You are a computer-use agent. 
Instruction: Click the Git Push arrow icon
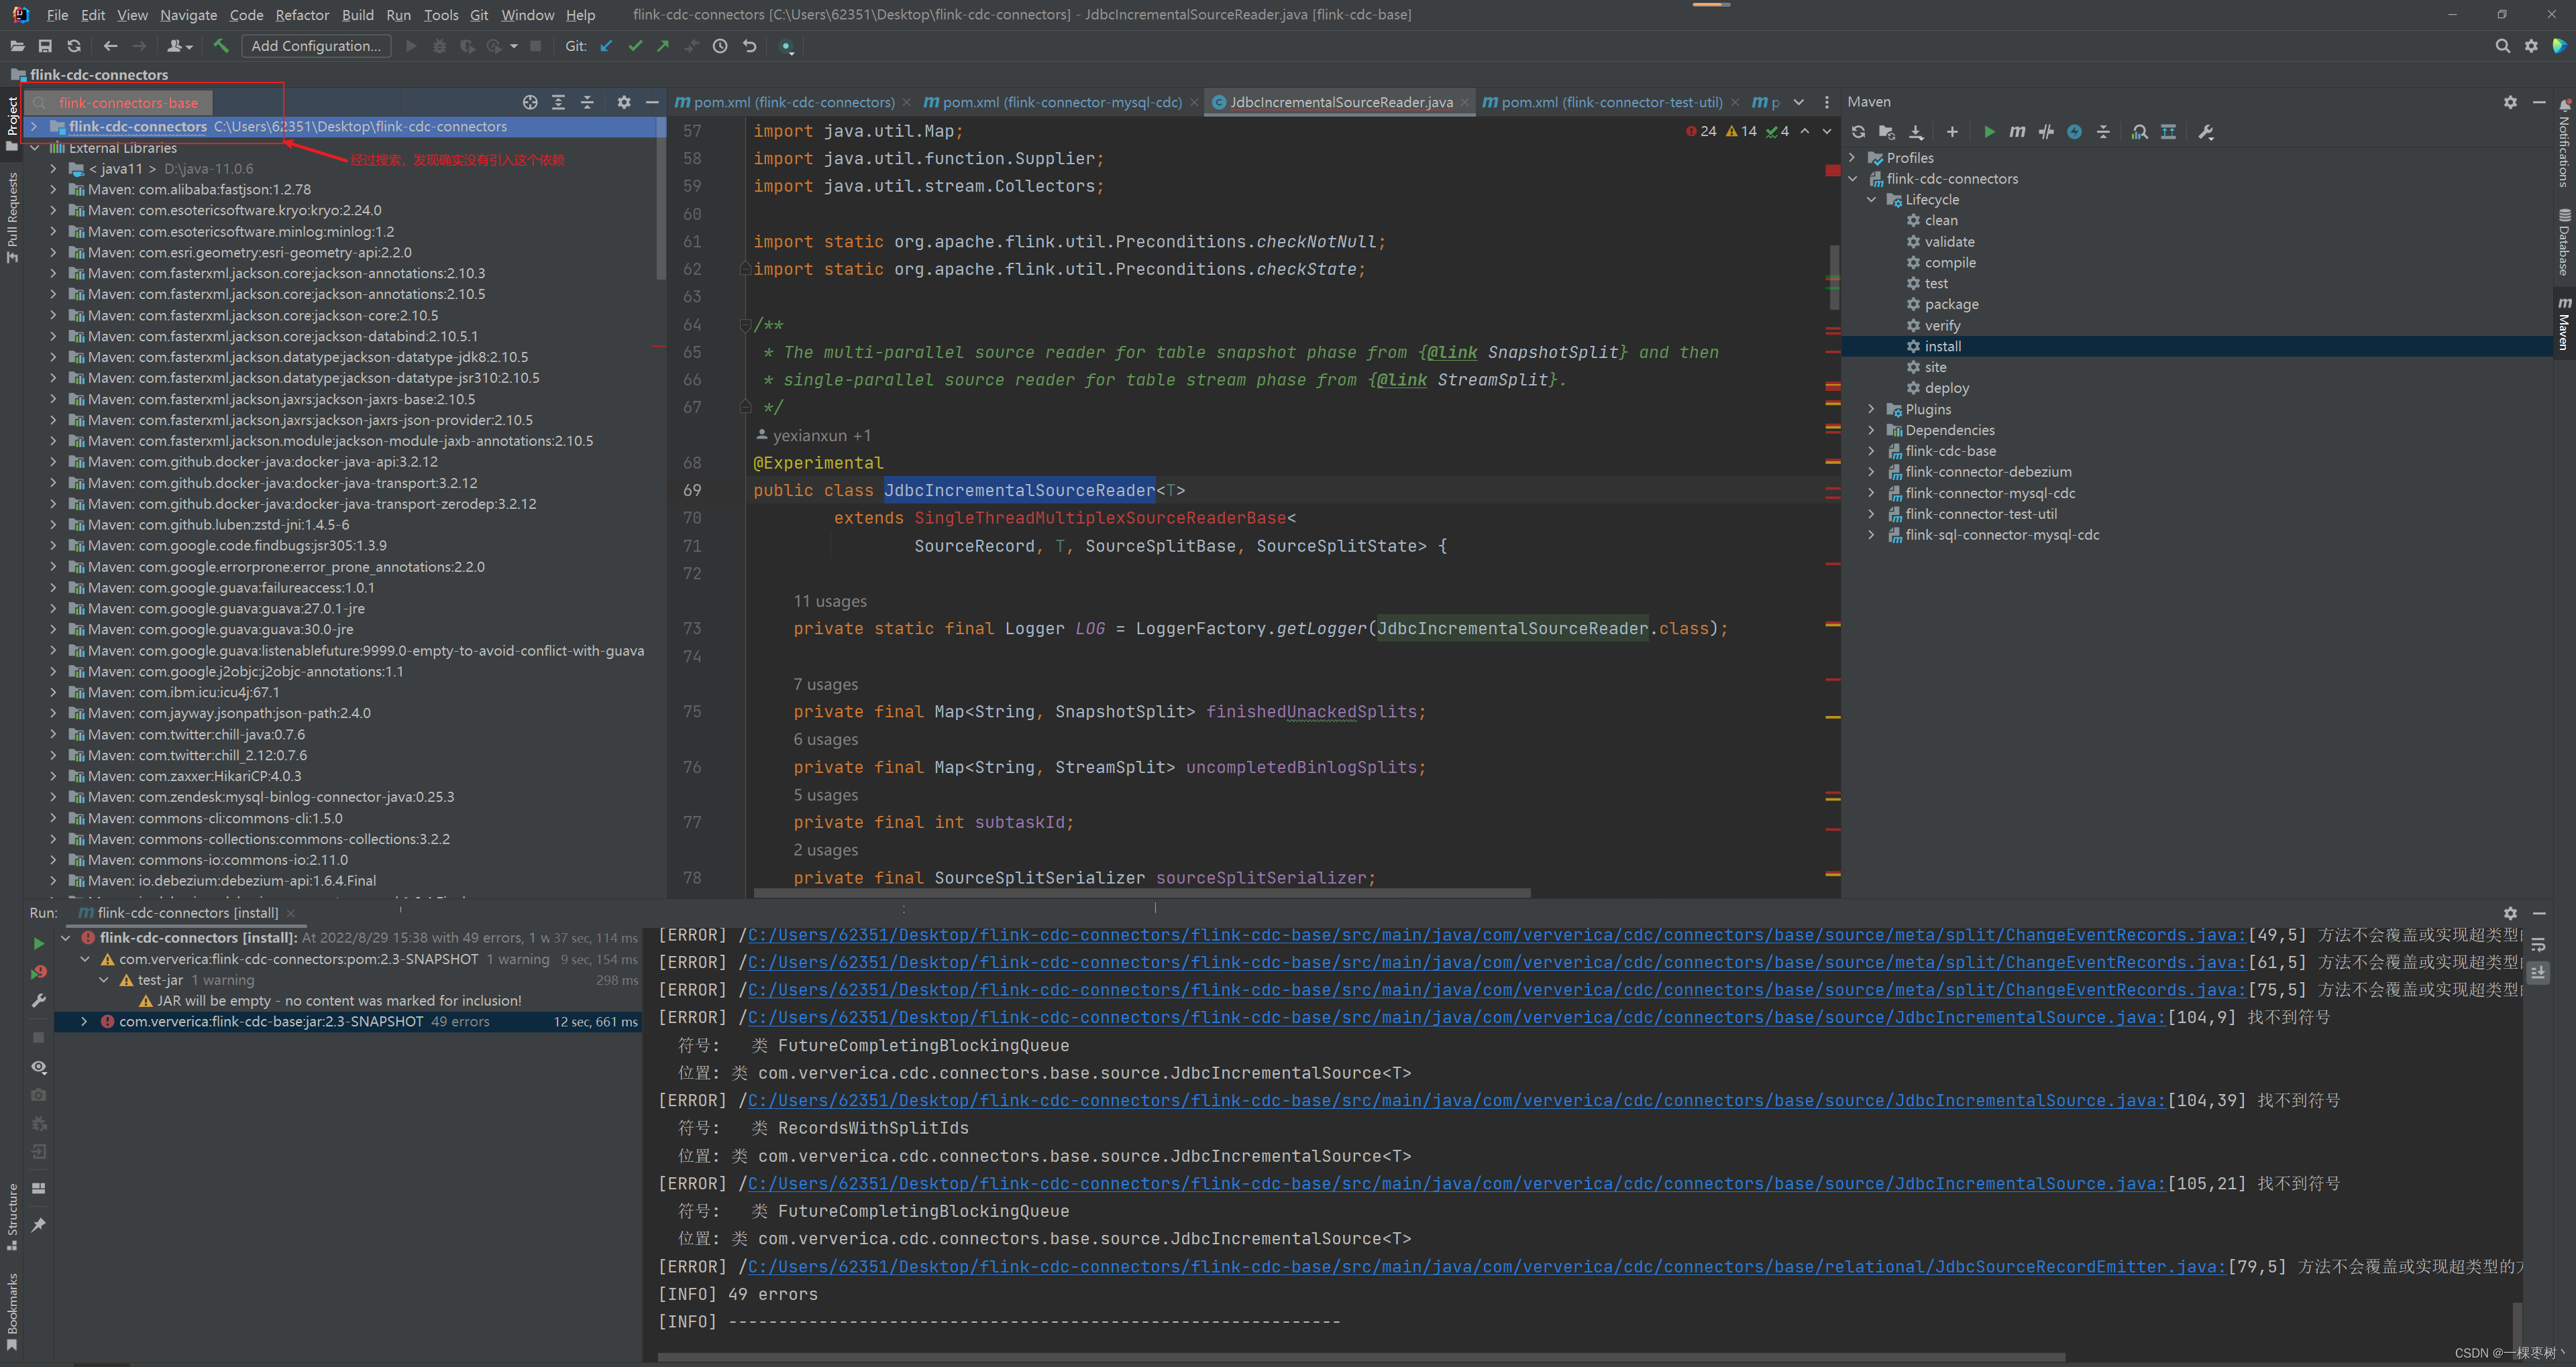point(663,46)
